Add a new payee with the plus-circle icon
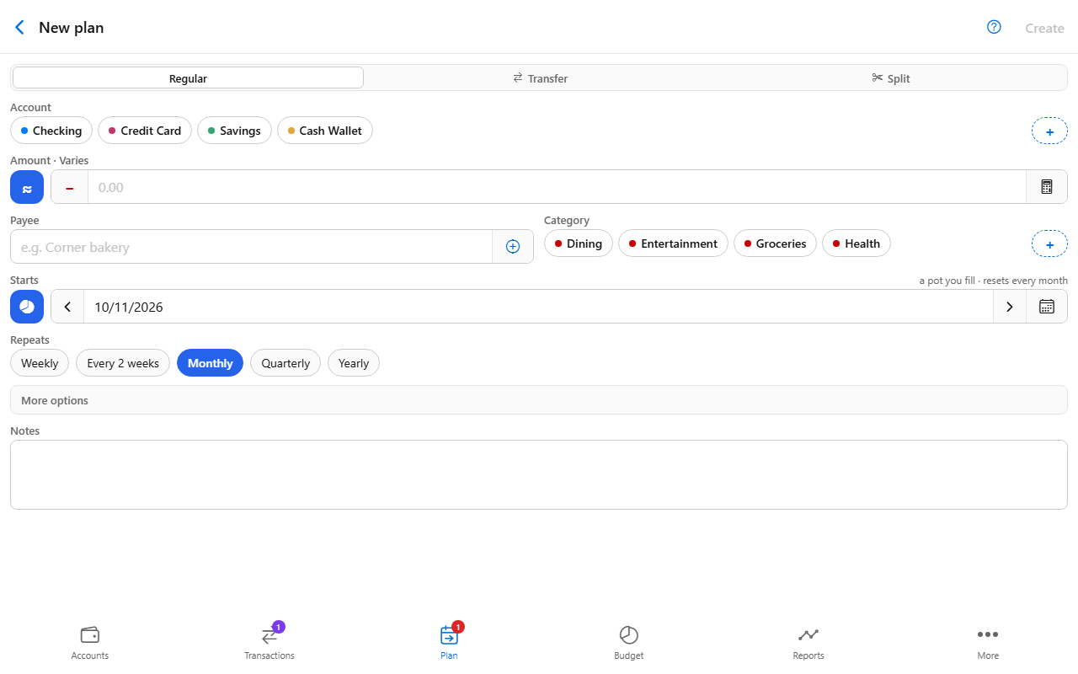The width and height of the screenshot is (1078, 674). (513, 247)
